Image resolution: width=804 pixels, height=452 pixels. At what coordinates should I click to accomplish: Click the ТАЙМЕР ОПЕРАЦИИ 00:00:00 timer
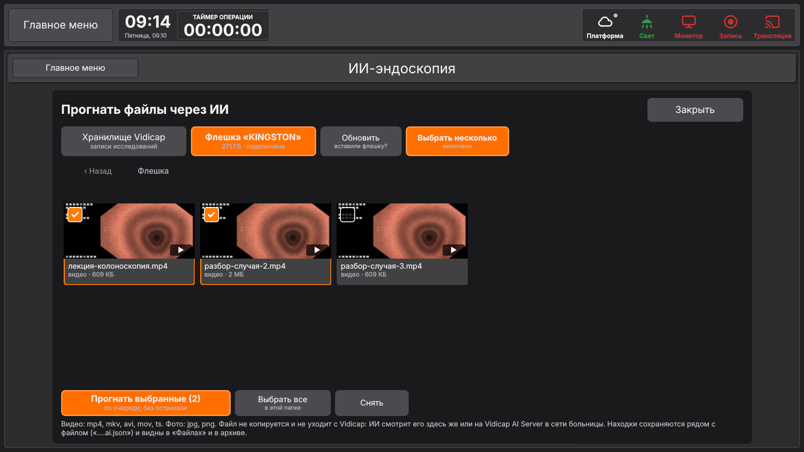[x=223, y=26]
